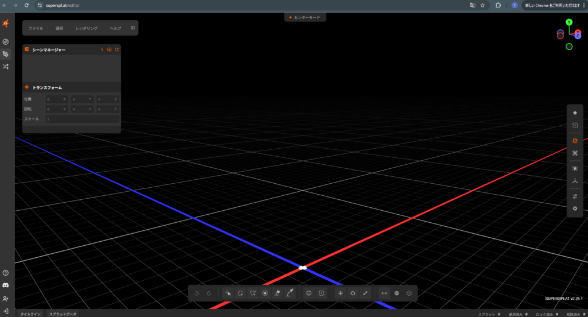Select the lasso selection tool
This screenshot has height=317, width=588.
click(x=241, y=293)
